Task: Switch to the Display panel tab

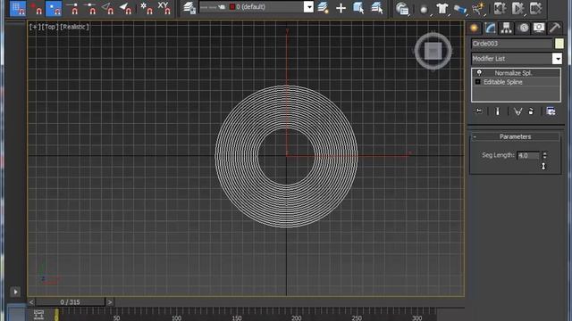Action: [x=539, y=28]
